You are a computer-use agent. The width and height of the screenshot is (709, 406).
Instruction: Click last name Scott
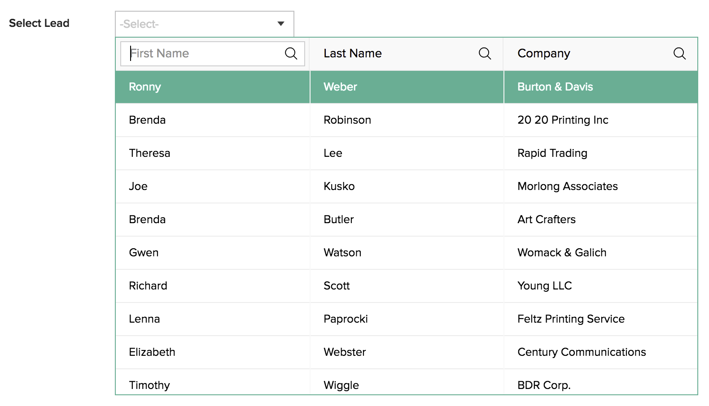coord(337,286)
